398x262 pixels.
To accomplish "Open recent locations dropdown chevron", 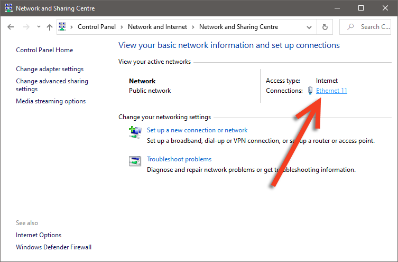I will click(39, 26).
